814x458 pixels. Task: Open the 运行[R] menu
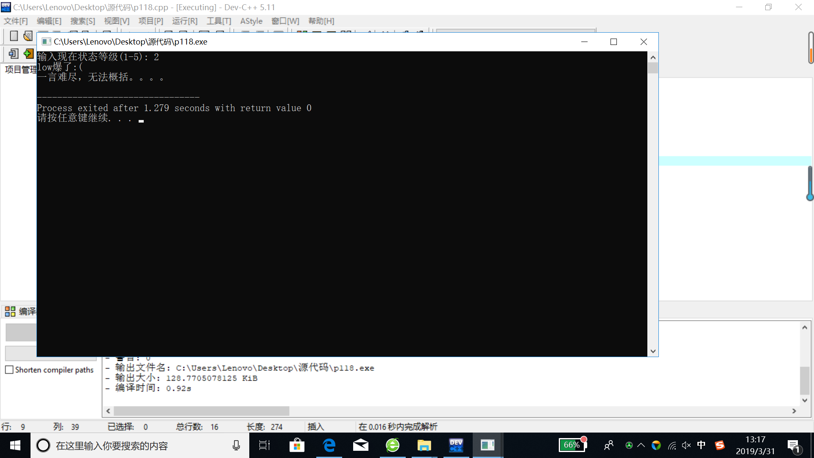pos(184,21)
